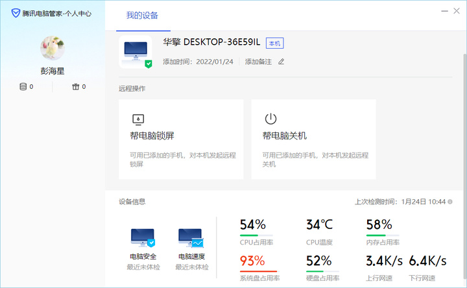Click the username 彭海星
The height and width of the screenshot is (288, 467).
pos(53,71)
